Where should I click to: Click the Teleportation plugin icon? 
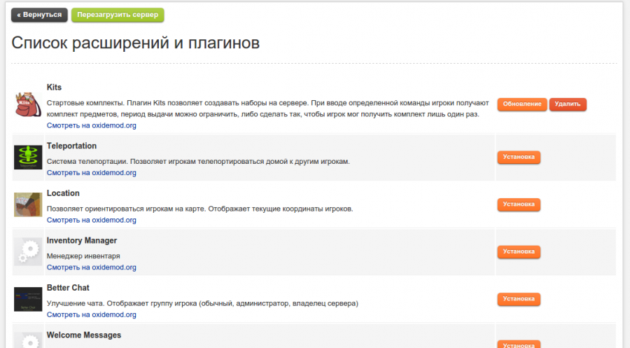(x=28, y=157)
